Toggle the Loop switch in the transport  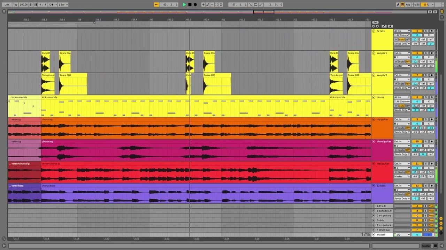[x=255, y=5]
